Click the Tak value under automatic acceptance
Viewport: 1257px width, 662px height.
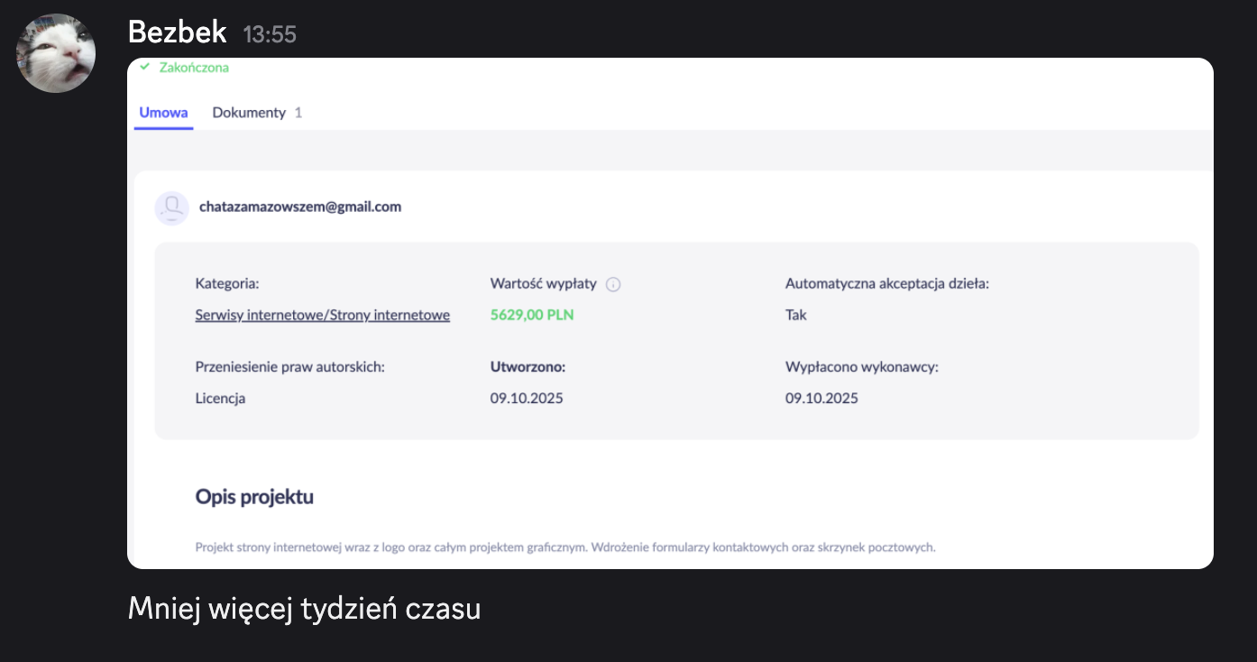click(795, 315)
